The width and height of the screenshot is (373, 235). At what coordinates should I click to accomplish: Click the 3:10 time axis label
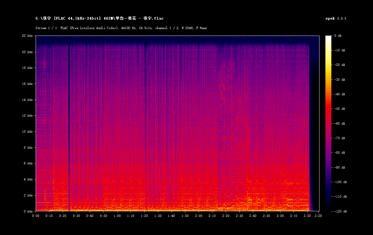click(x=294, y=216)
